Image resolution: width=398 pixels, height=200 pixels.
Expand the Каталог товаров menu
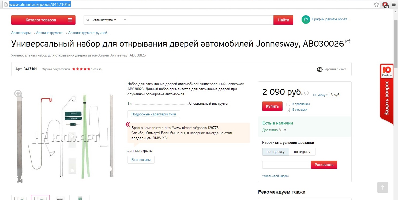[x=43, y=20]
